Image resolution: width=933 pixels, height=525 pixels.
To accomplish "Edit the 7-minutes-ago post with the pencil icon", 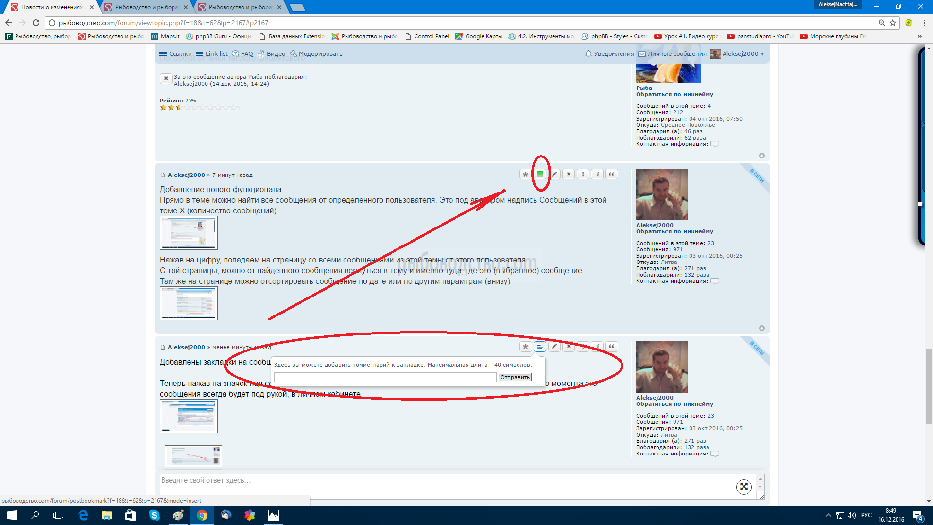I will (554, 174).
